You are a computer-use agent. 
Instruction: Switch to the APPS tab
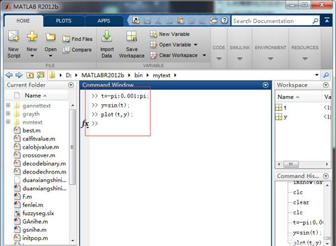(103, 21)
